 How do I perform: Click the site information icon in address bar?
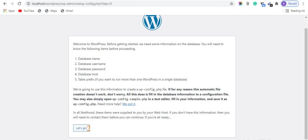pyautogui.click(x=28, y=4)
